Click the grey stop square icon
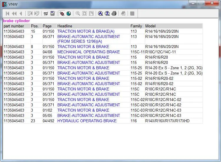221x162 pixels. [x=132, y=14]
